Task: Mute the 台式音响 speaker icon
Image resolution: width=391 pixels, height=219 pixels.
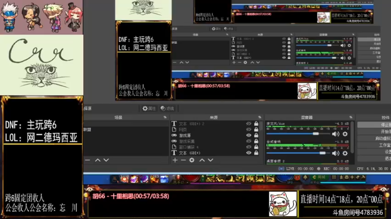Action: pyautogui.click(x=336, y=153)
